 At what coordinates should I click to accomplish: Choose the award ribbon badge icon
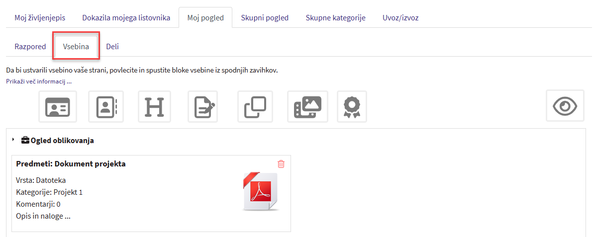tap(352, 106)
